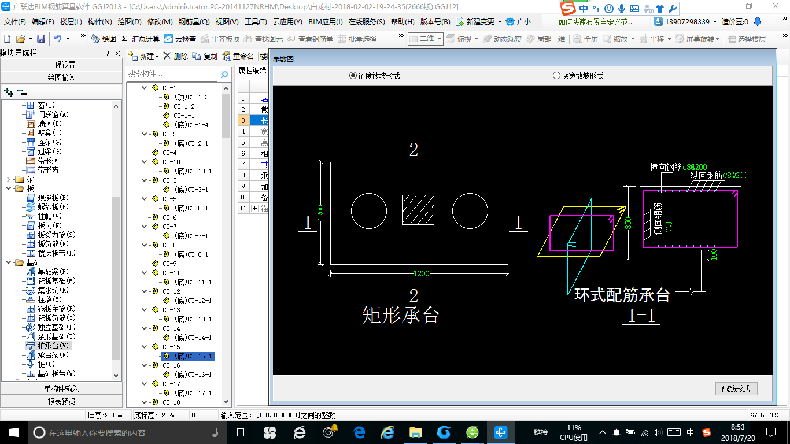Screen dimensions: 790x444
Task: Click the 搜索构件 search field
Action: pos(172,74)
